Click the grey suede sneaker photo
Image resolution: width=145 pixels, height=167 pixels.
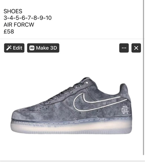point(71,105)
